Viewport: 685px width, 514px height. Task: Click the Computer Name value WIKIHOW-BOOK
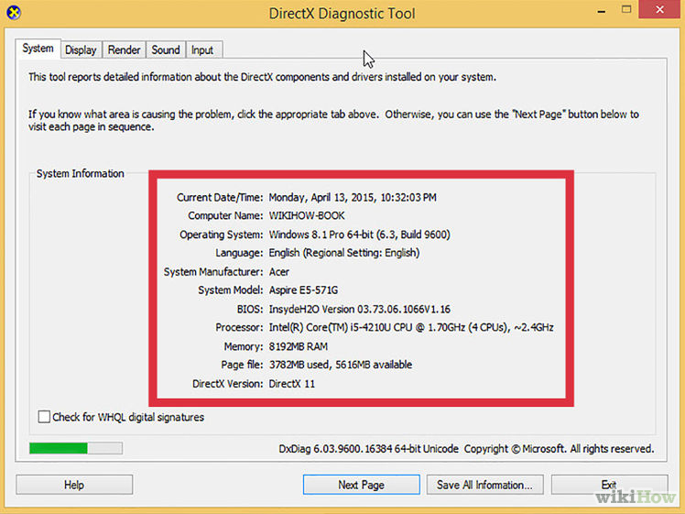(309, 215)
